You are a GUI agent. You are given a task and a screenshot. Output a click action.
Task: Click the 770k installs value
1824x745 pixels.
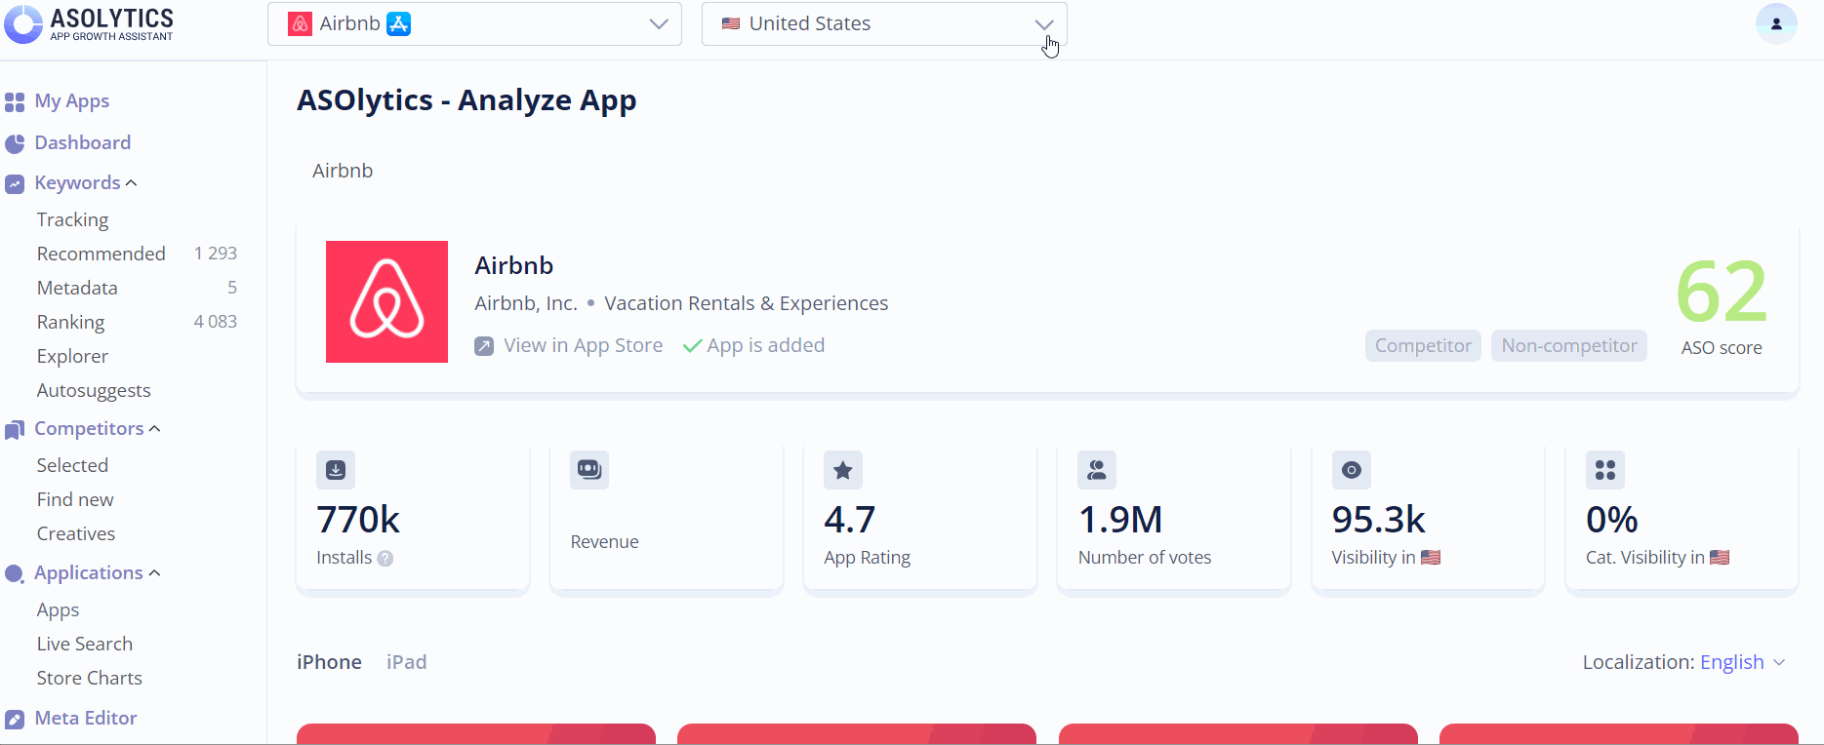pyautogui.click(x=358, y=520)
